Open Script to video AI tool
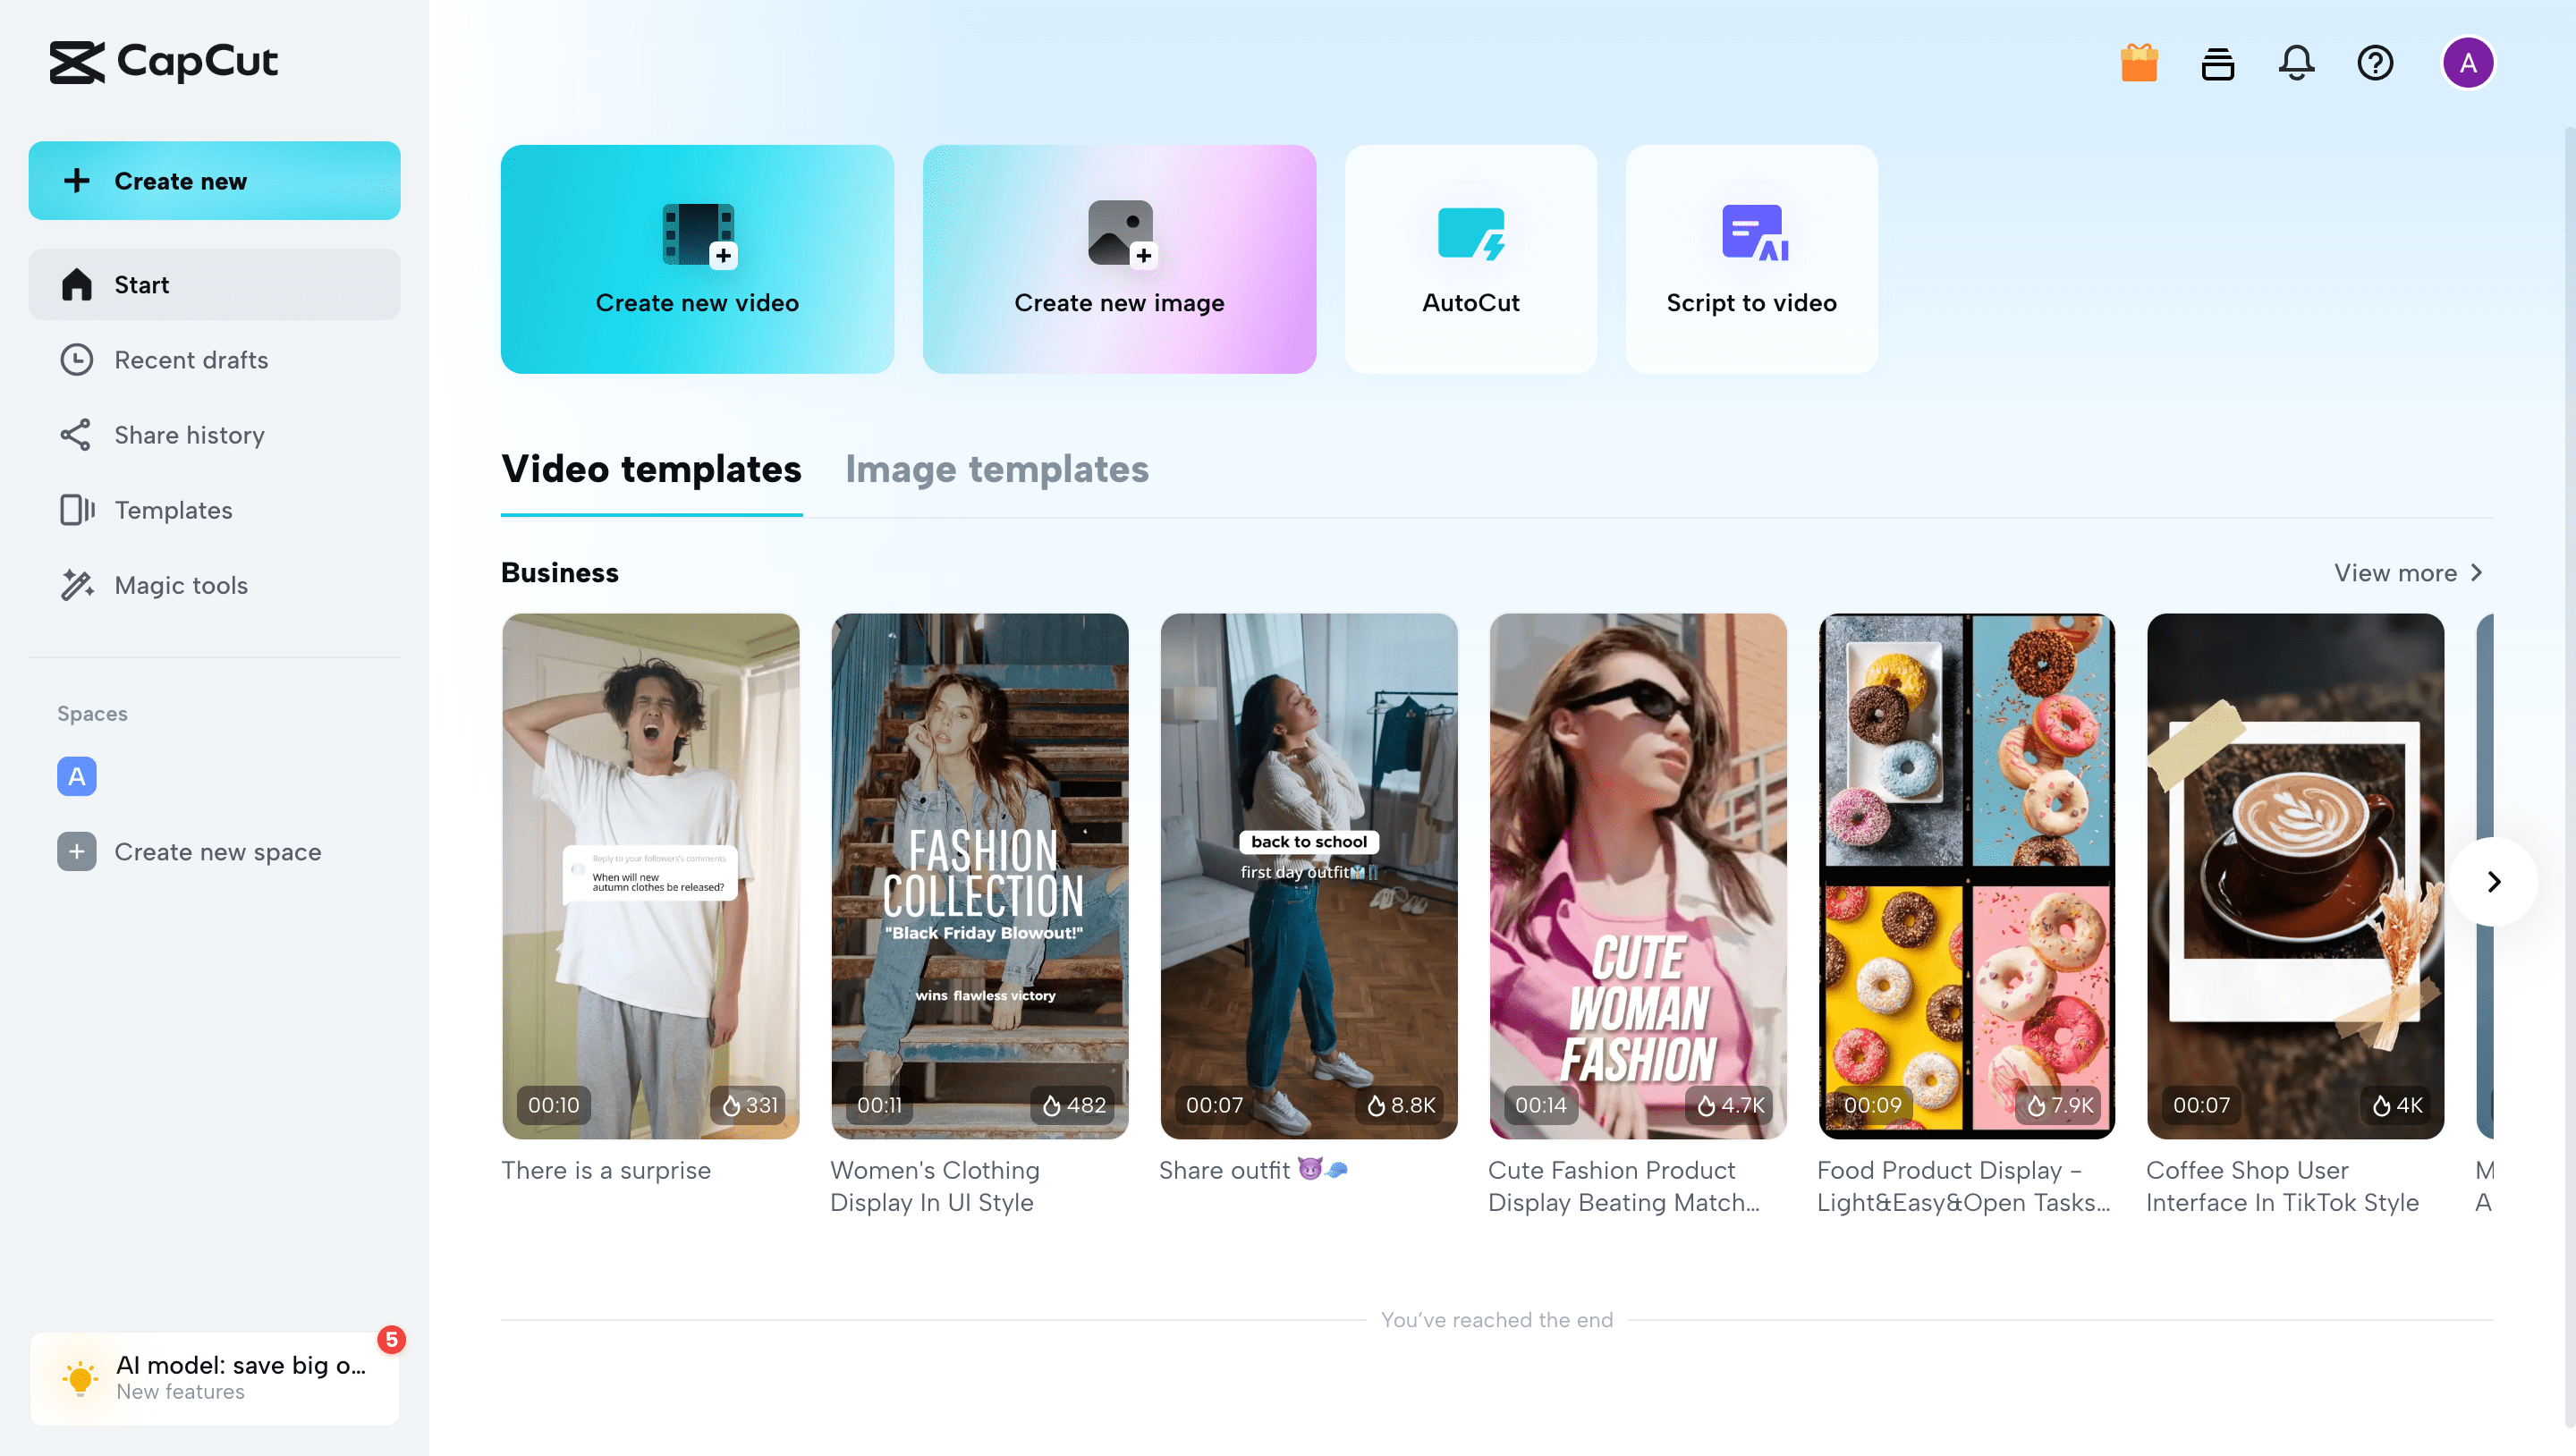This screenshot has height=1456, width=2576. 1751,259
